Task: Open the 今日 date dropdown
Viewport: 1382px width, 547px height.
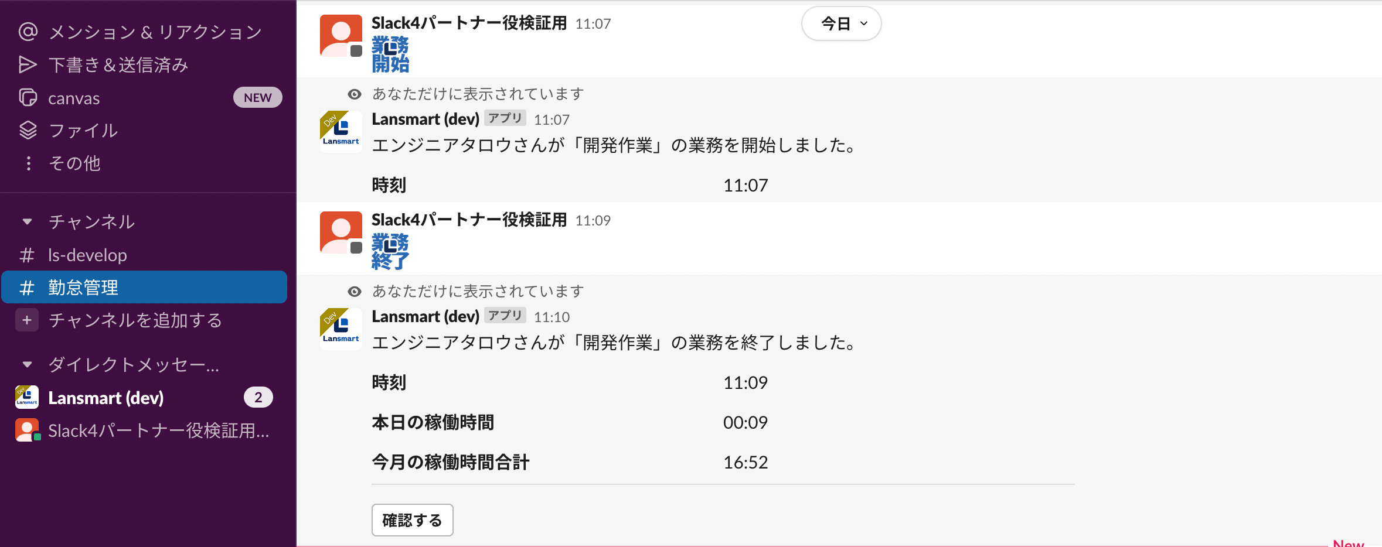Action: point(841,24)
